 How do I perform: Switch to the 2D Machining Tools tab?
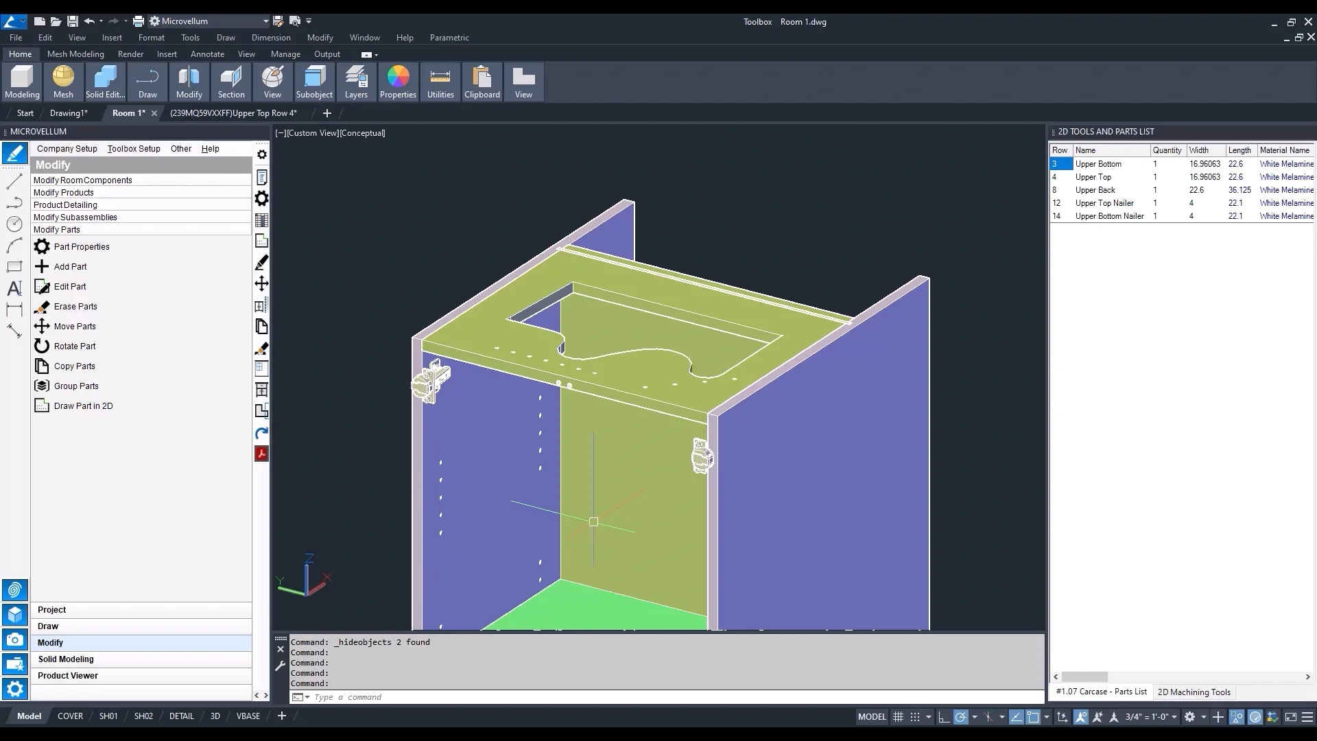(1194, 692)
